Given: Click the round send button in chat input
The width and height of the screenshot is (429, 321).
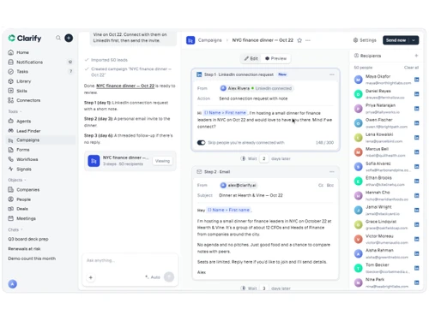Looking at the screenshot, I should 169,276.
